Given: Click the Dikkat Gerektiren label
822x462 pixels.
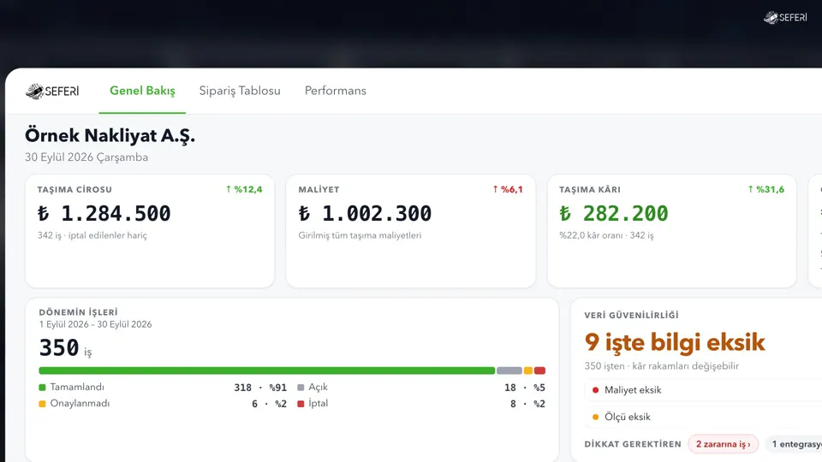Looking at the screenshot, I should click(x=633, y=444).
